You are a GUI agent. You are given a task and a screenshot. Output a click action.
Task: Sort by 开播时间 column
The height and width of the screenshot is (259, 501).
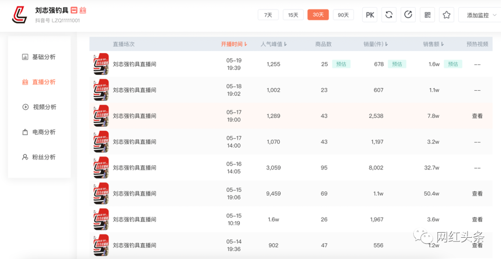(x=234, y=44)
